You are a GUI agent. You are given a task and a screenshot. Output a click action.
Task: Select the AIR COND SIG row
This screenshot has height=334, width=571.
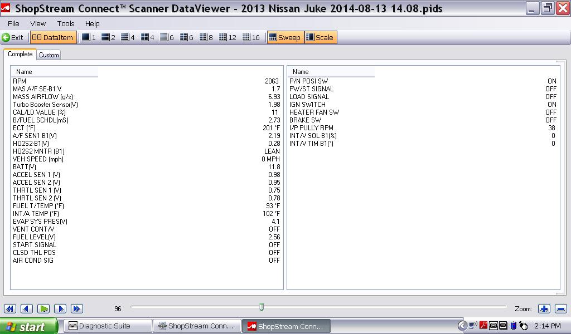(x=147, y=260)
